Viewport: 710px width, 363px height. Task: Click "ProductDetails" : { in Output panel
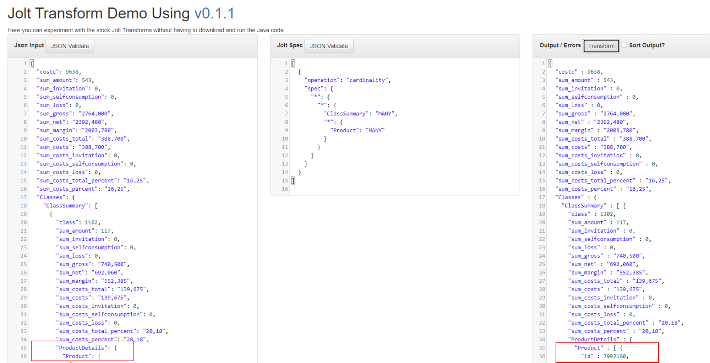pyautogui.click(x=600, y=340)
